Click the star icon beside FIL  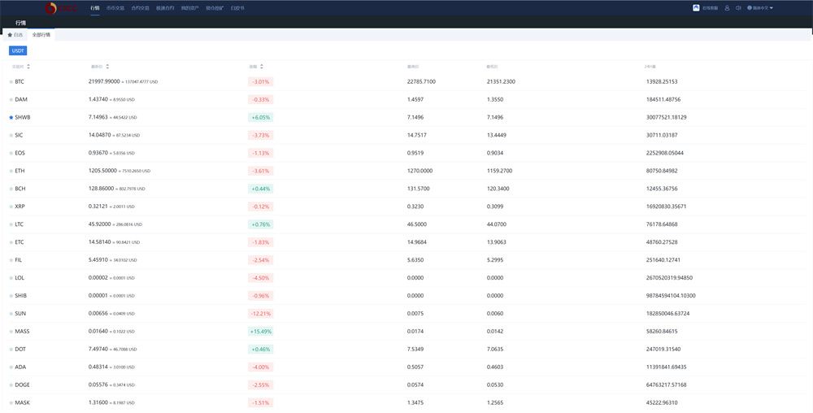(x=11, y=260)
